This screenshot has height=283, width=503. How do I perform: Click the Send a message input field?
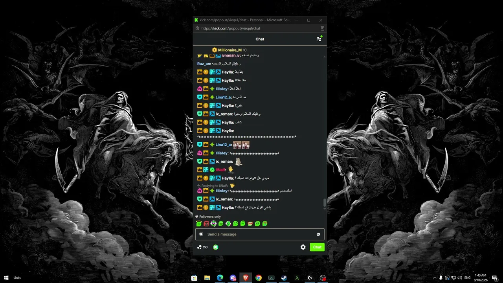point(260,234)
